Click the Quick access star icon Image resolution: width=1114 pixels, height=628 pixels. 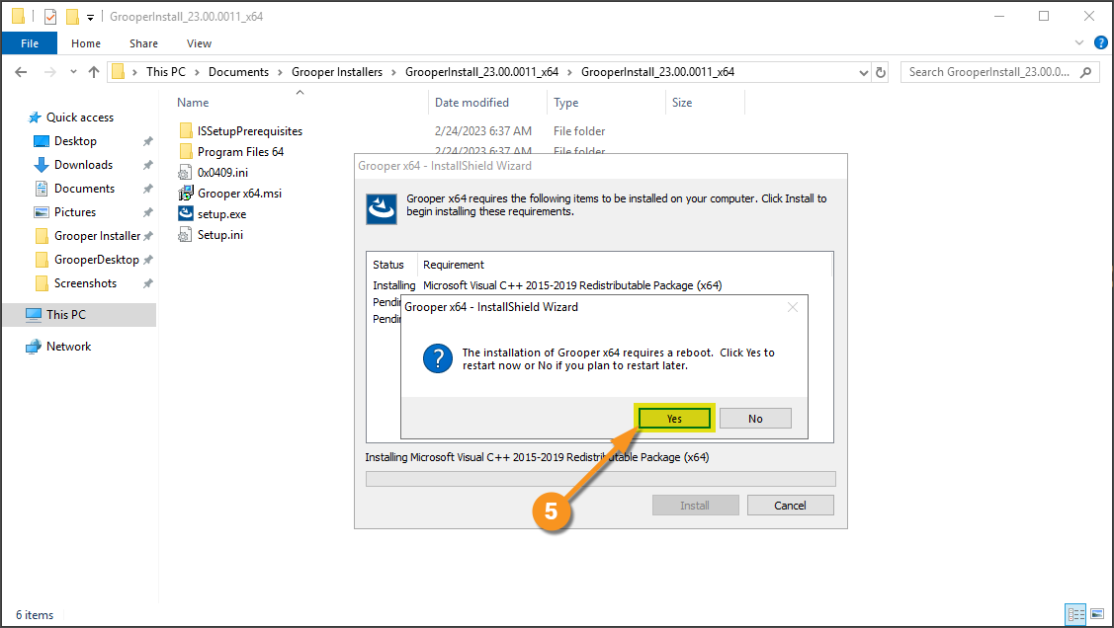pos(34,118)
